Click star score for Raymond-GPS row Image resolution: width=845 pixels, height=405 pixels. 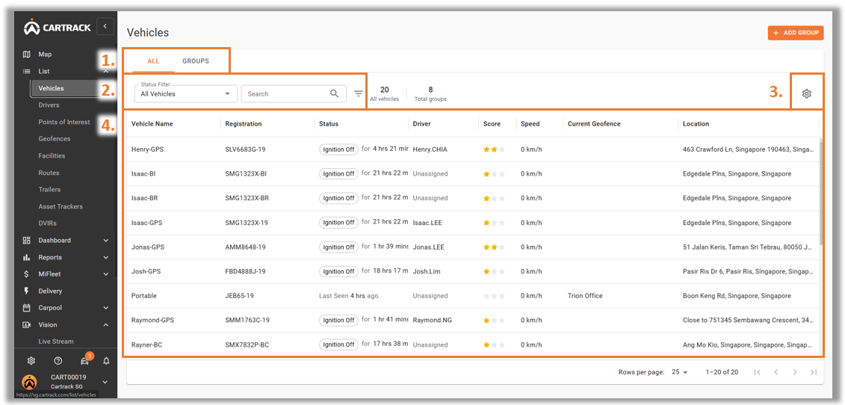pos(494,321)
